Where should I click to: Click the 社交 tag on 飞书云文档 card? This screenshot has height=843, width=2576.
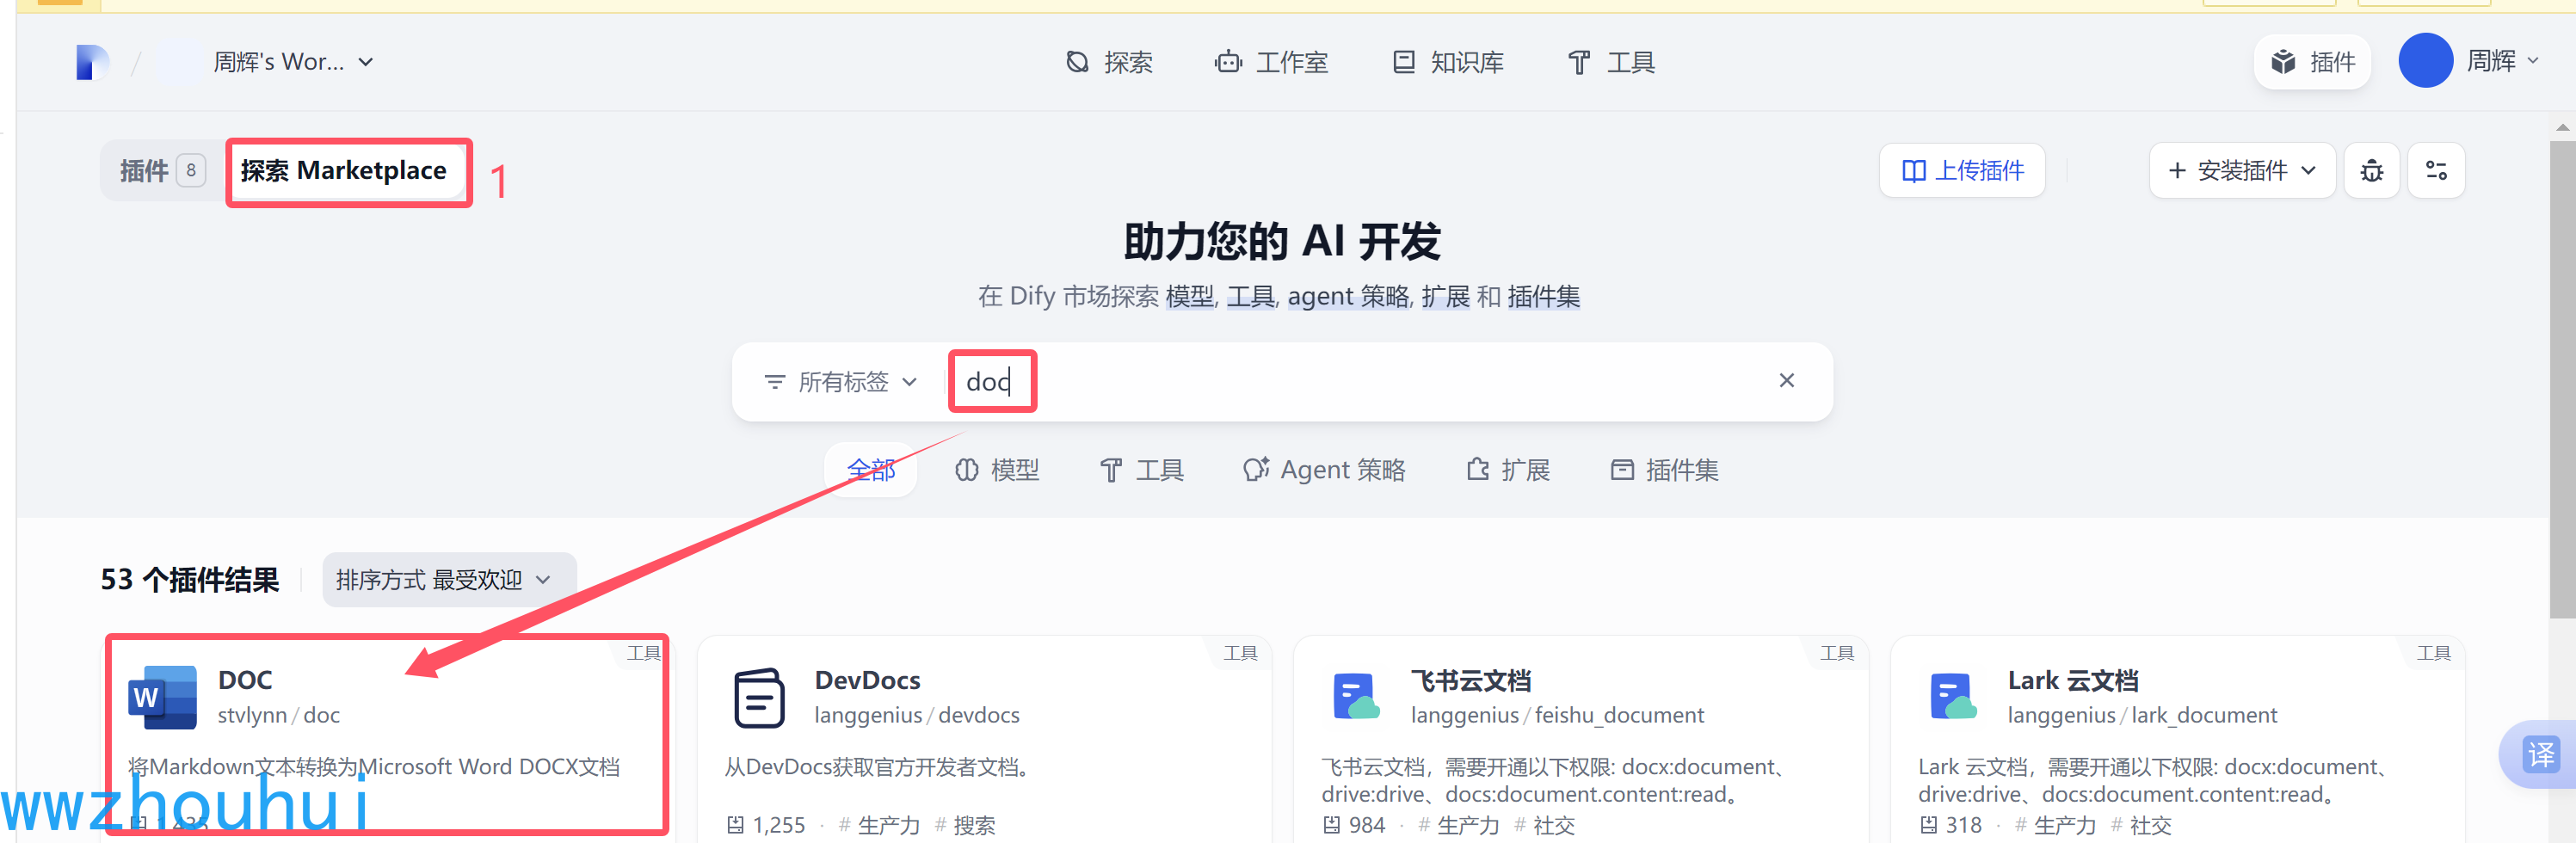pyautogui.click(x=1545, y=826)
